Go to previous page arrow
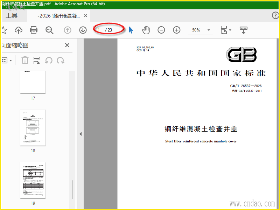This screenshot has height=210, width=280. [x=68, y=30]
